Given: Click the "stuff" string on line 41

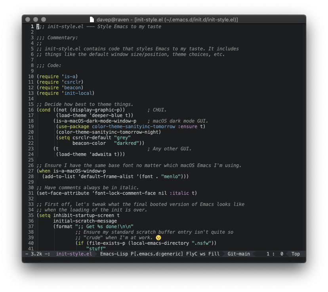Looking at the screenshot, I should 96,248.
